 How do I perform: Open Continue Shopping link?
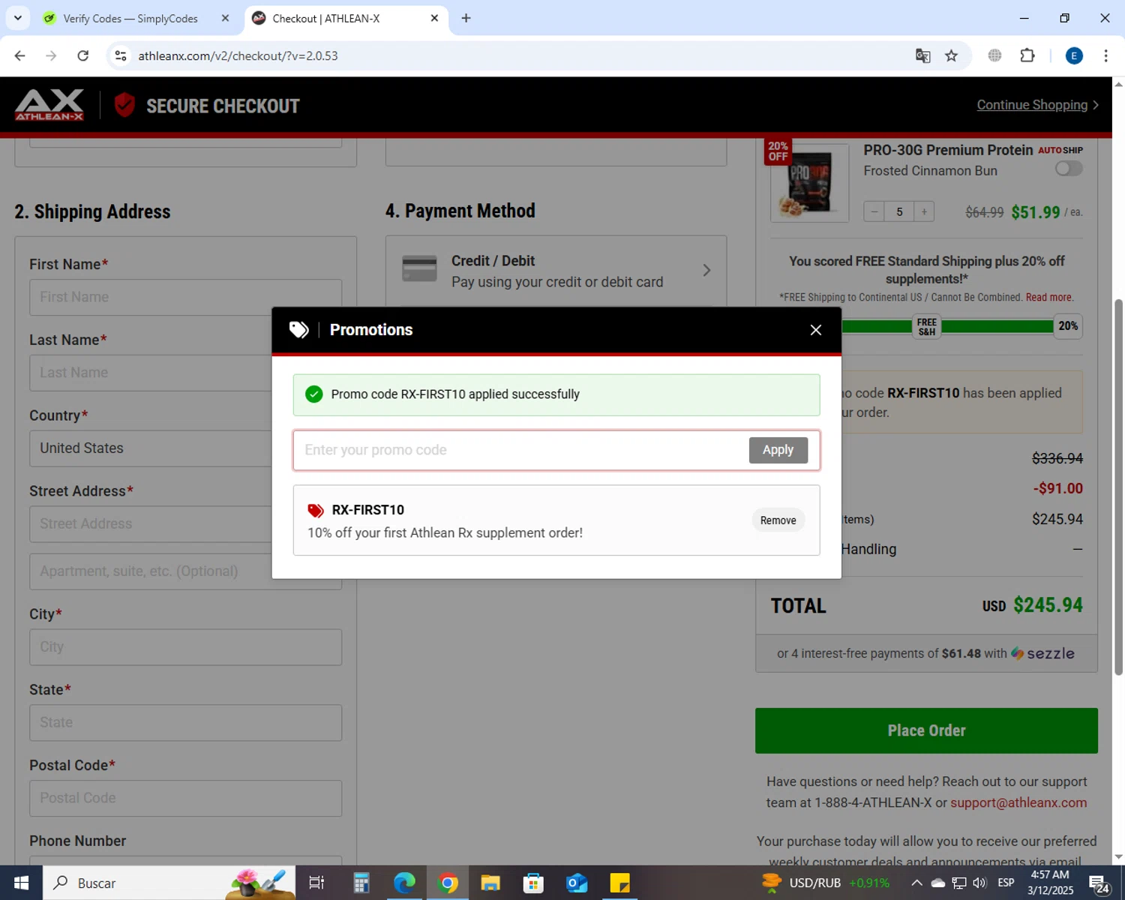pos(1037,105)
